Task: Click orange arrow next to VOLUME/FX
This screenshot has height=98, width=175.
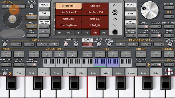Action: click(x=149, y=65)
